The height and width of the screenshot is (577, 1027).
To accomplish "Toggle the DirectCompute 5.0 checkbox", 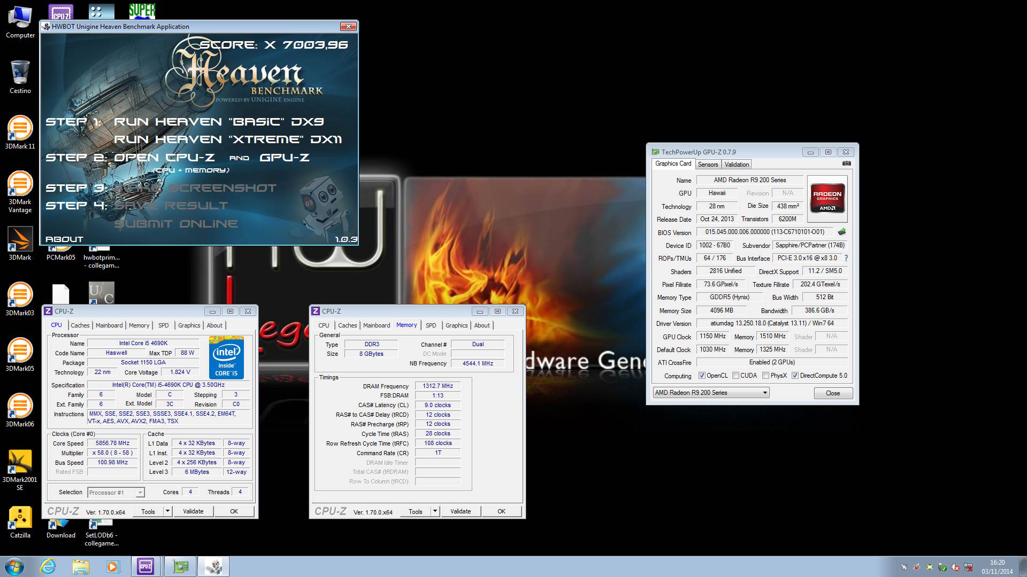I will click(x=795, y=376).
